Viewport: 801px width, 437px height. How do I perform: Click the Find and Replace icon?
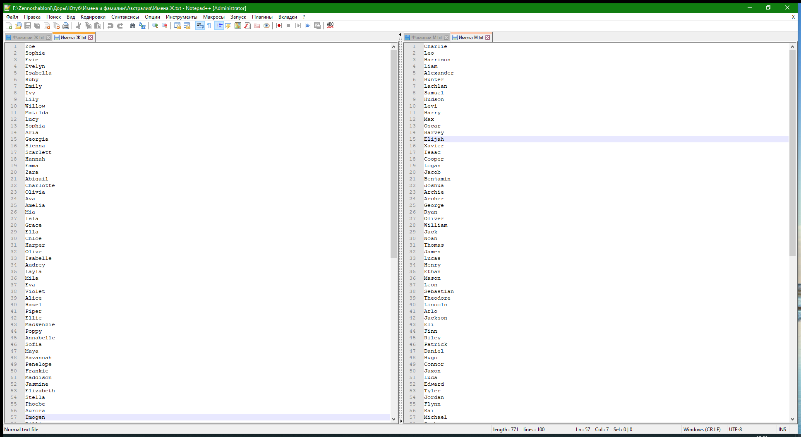coord(142,26)
